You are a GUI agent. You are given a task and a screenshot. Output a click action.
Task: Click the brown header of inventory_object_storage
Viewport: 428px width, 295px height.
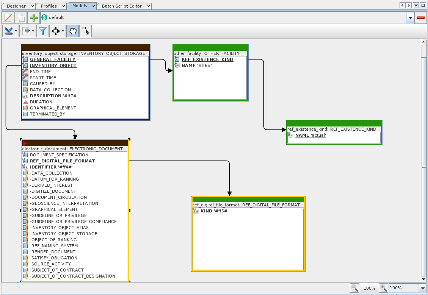86,48
